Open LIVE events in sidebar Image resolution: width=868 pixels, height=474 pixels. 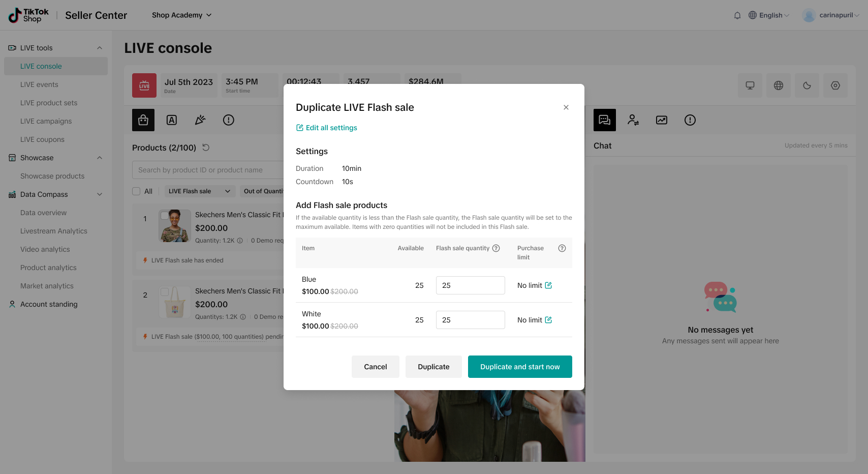[x=39, y=84]
